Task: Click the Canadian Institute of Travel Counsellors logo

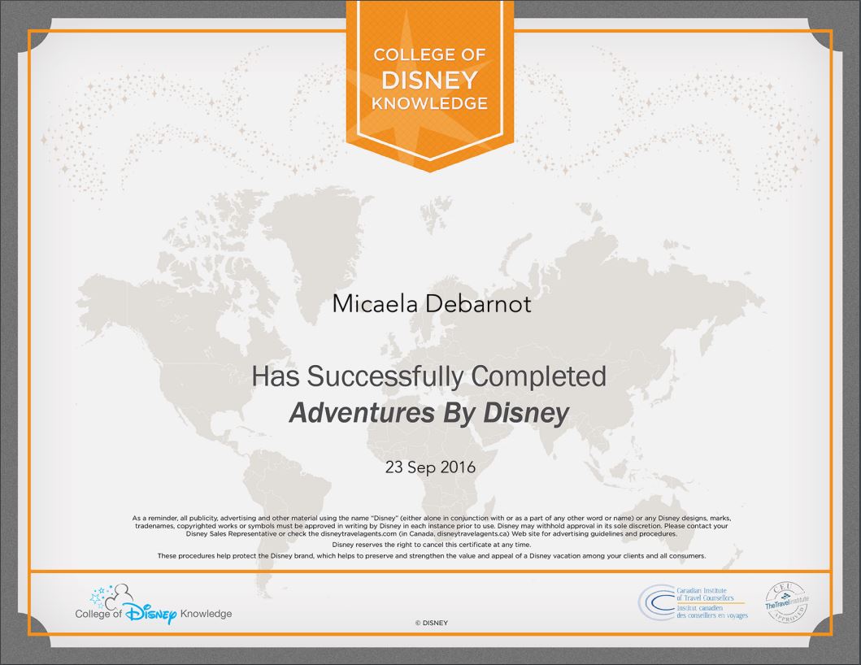Action: [x=693, y=604]
